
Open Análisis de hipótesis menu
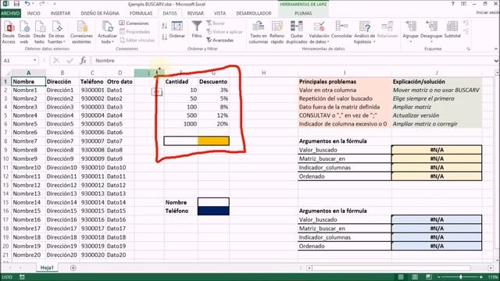(x=365, y=33)
